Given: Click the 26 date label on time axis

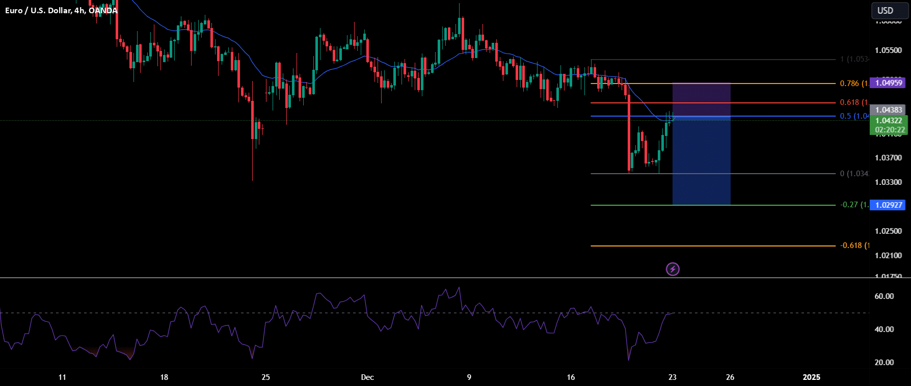Looking at the screenshot, I should [730, 377].
